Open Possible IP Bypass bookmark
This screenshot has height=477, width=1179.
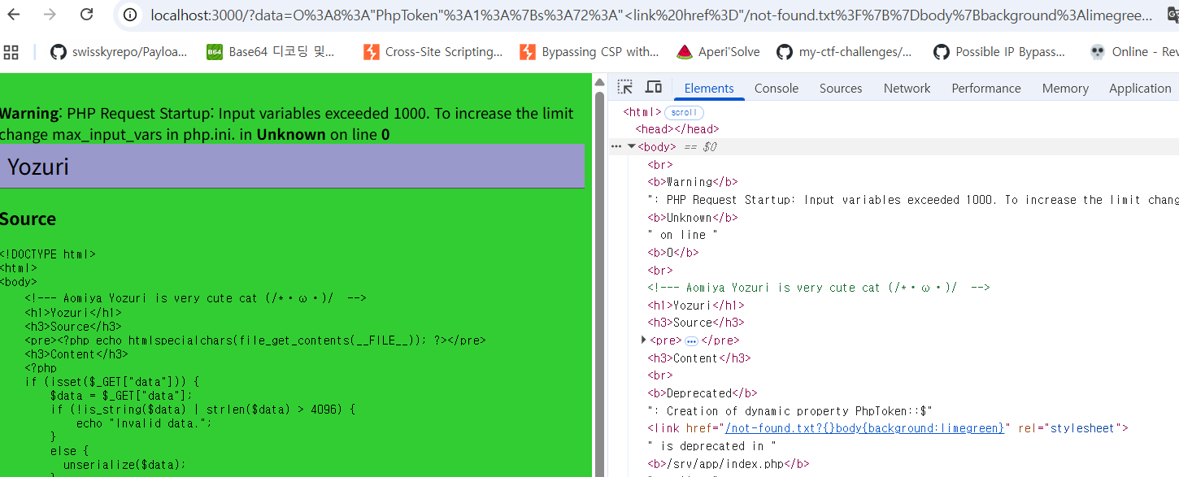(999, 52)
